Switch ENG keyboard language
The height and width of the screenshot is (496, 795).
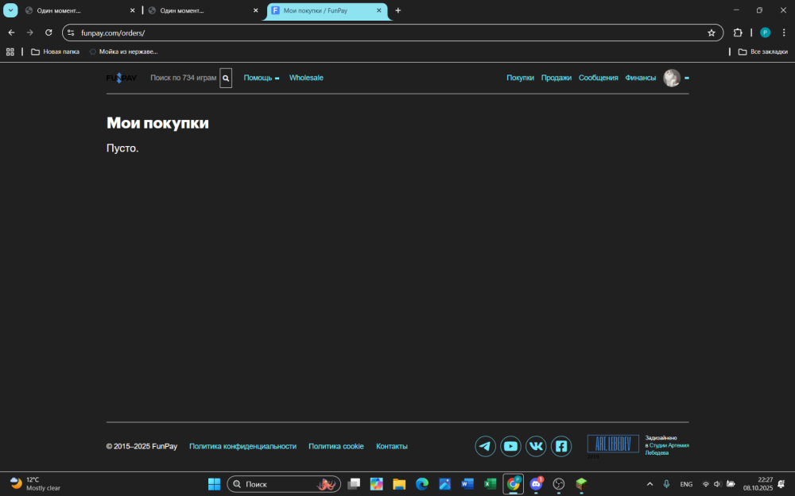[686, 484]
